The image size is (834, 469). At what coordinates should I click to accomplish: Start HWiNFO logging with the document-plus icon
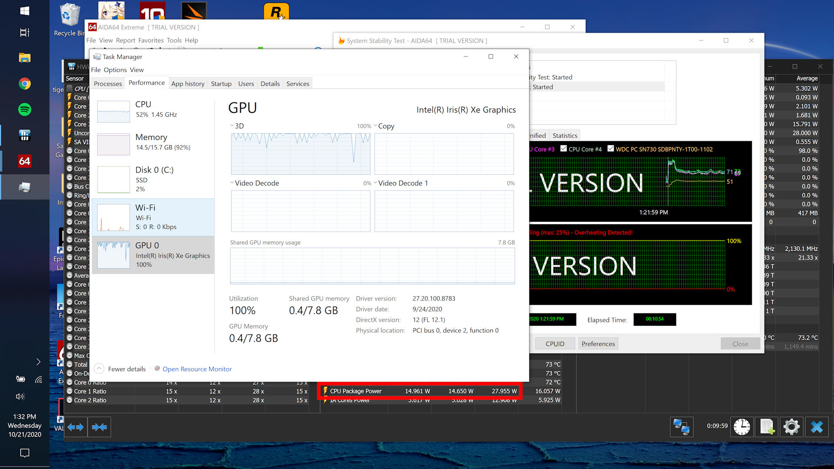767,427
